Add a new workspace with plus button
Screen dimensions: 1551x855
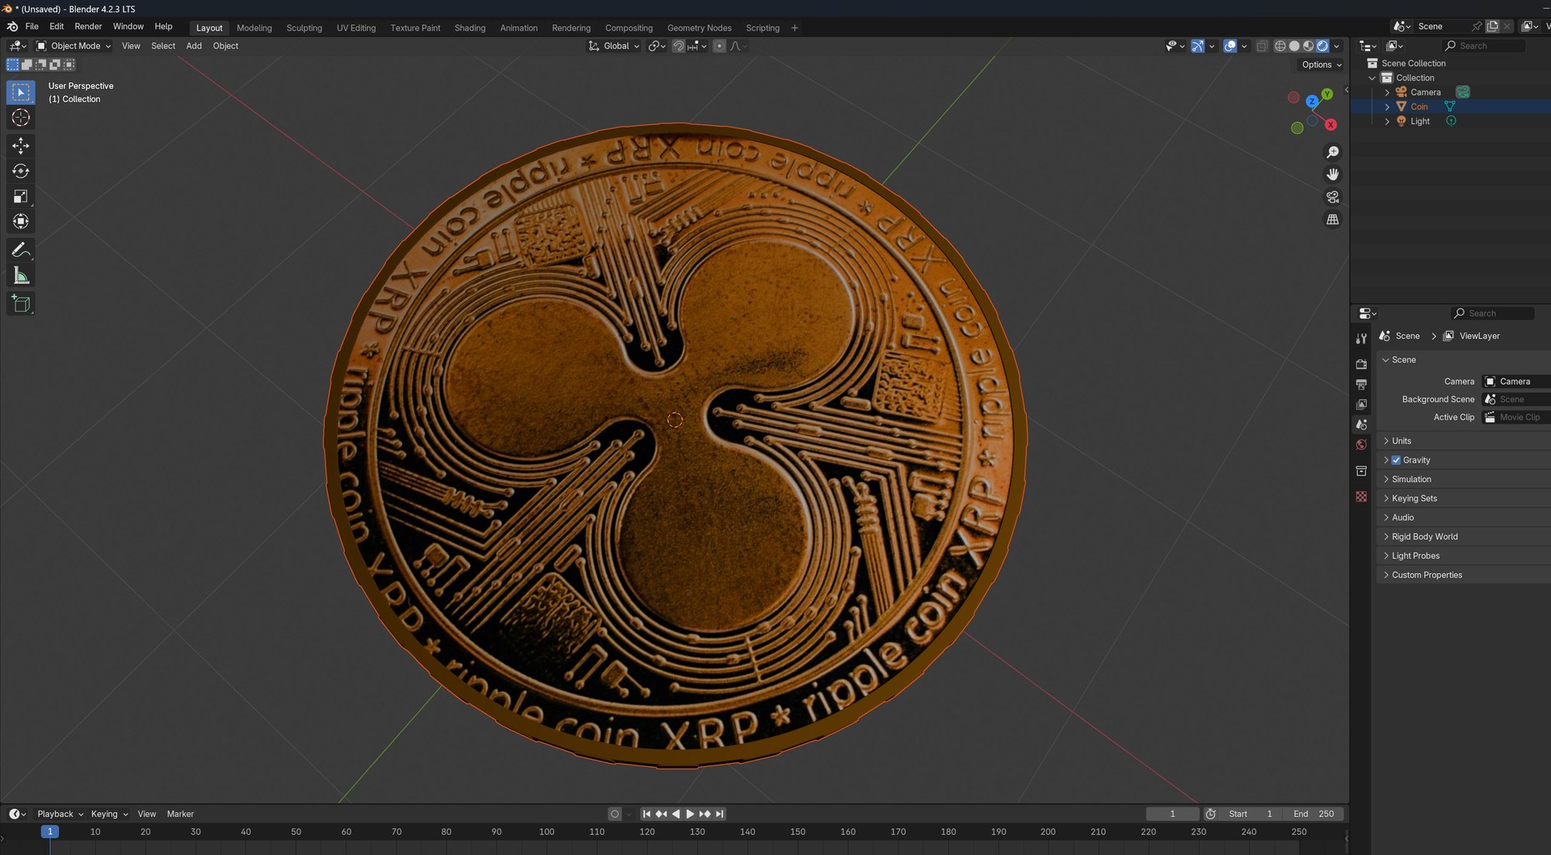tap(795, 28)
